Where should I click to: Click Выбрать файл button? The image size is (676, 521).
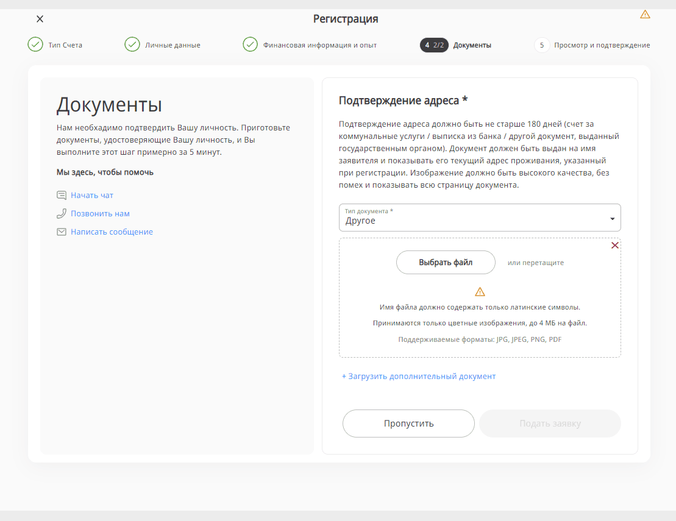(x=446, y=263)
